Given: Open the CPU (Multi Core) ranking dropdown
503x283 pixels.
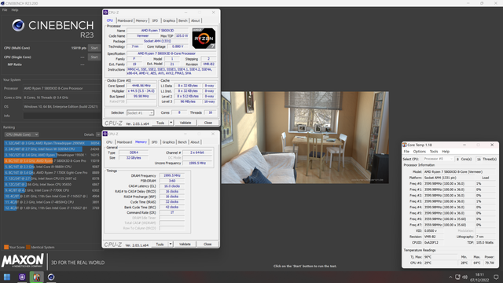Looking at the screenshot, I should [21, 134].
